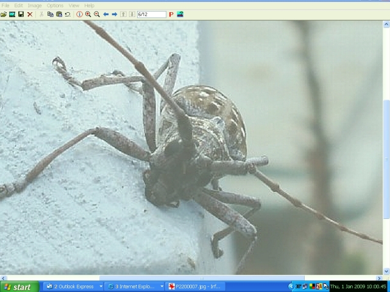
Task: Open the File menu
Action: click(x=5, y=5)
